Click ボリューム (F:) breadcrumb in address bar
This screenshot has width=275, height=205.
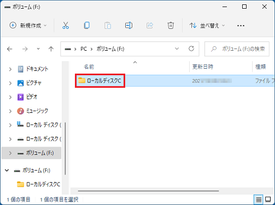pyautogui.click(x=110, y=49)
